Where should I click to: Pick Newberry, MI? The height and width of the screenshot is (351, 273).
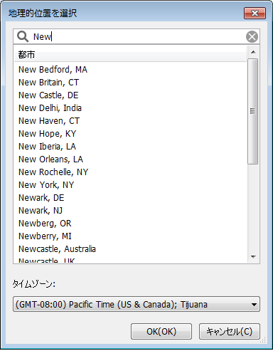[45, 236]
